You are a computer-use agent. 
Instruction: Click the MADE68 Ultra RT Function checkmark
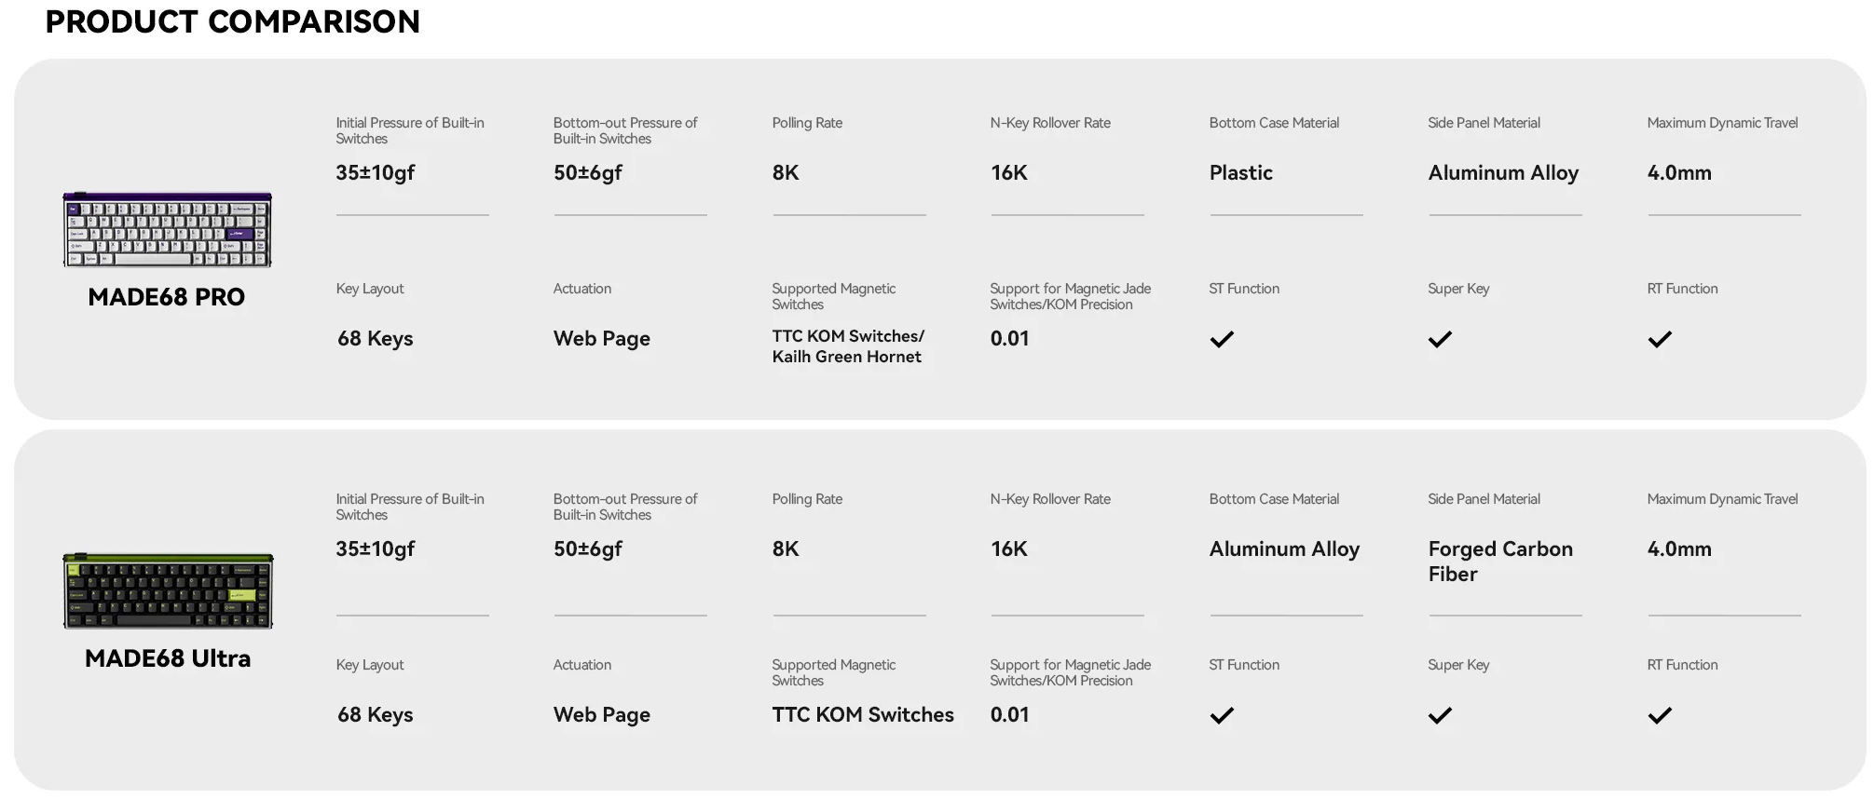pos(1659,715)
